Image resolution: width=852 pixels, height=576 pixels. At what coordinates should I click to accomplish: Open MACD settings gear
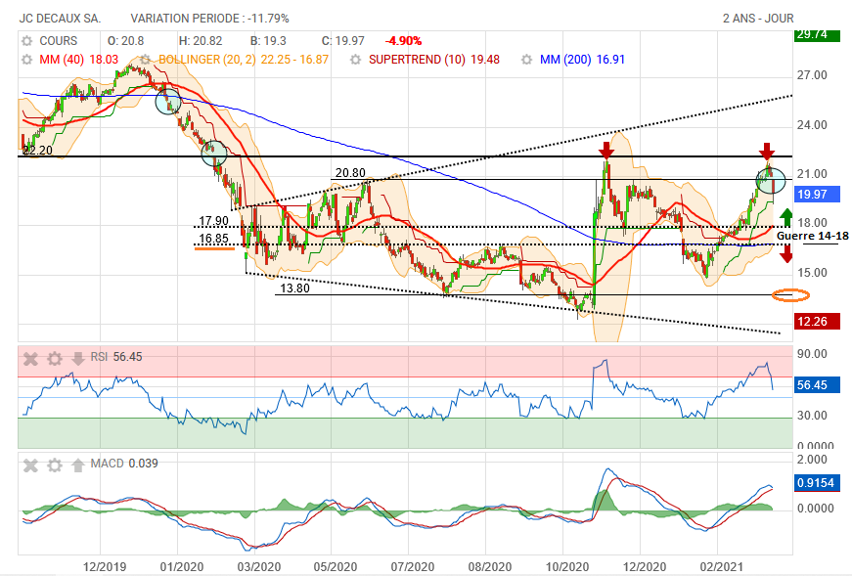pyautogui.click(x=55, y=464)
